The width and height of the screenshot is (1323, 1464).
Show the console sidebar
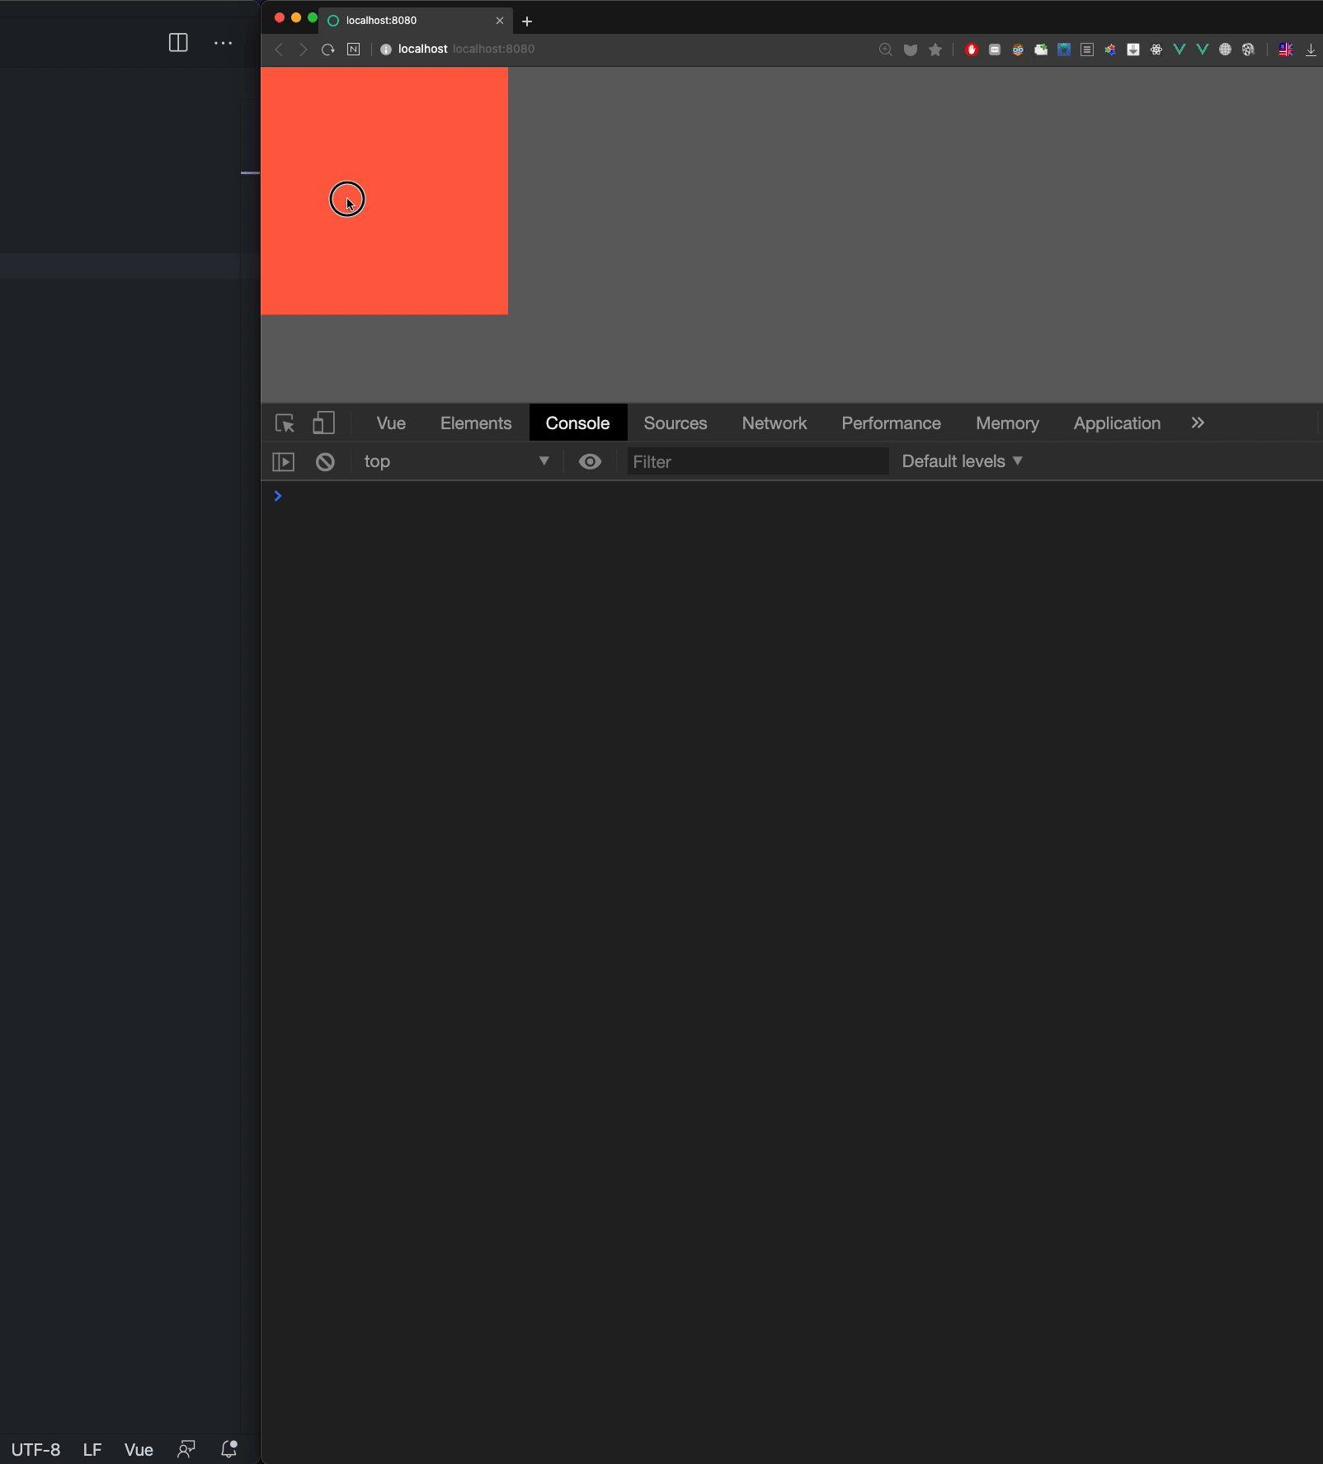pyautogui.click(x=283, y=461)
